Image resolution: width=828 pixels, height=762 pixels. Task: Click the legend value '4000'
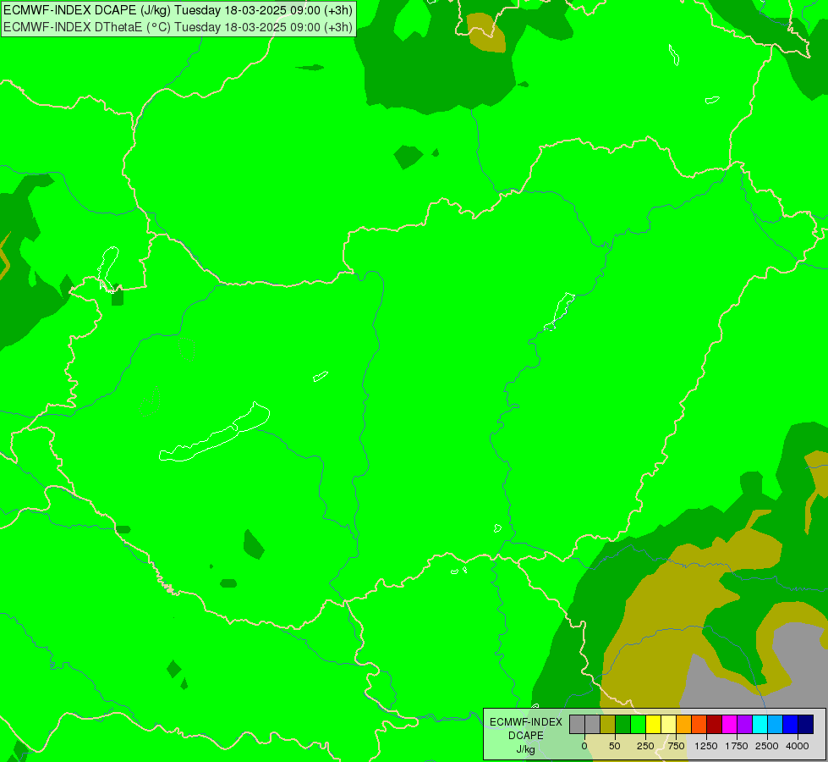click(798, 746)
